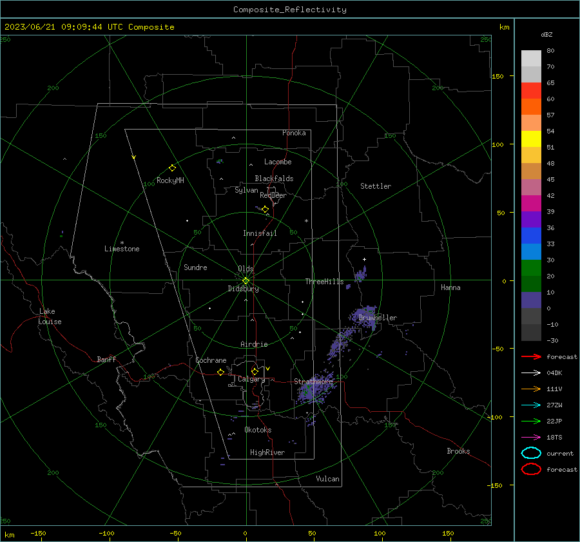Click the Okotoks city label
The height and width of the screenshot is (542, 580).
[258, 430]
